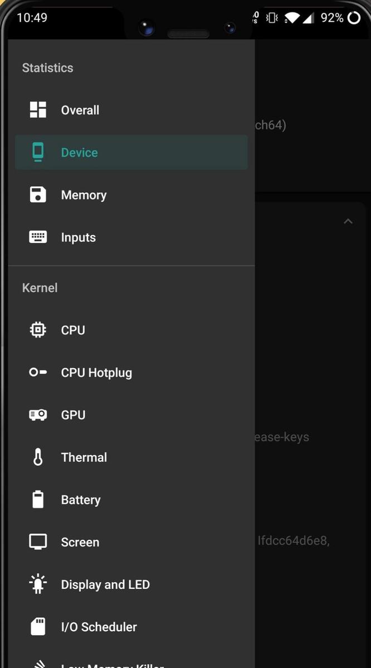The image size is (371, 668).
Task: Navigate to the CPU Hotplug section
Action: click(x=96, y=372)
